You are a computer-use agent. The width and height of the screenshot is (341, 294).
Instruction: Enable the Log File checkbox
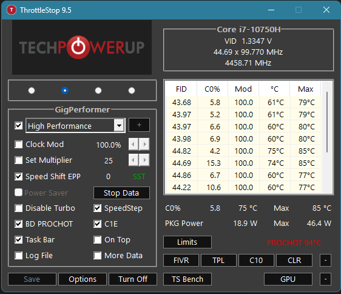click(x=18, y=256)
